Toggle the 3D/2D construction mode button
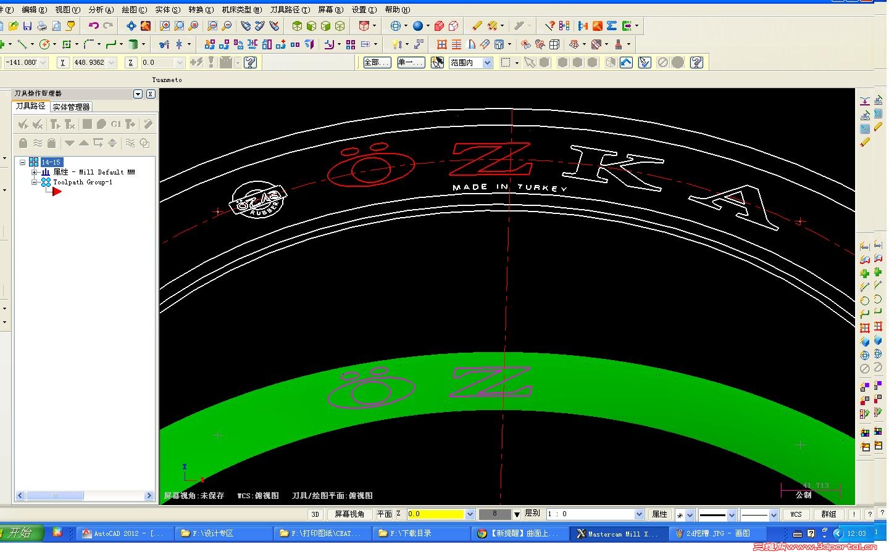 point(315,514)
